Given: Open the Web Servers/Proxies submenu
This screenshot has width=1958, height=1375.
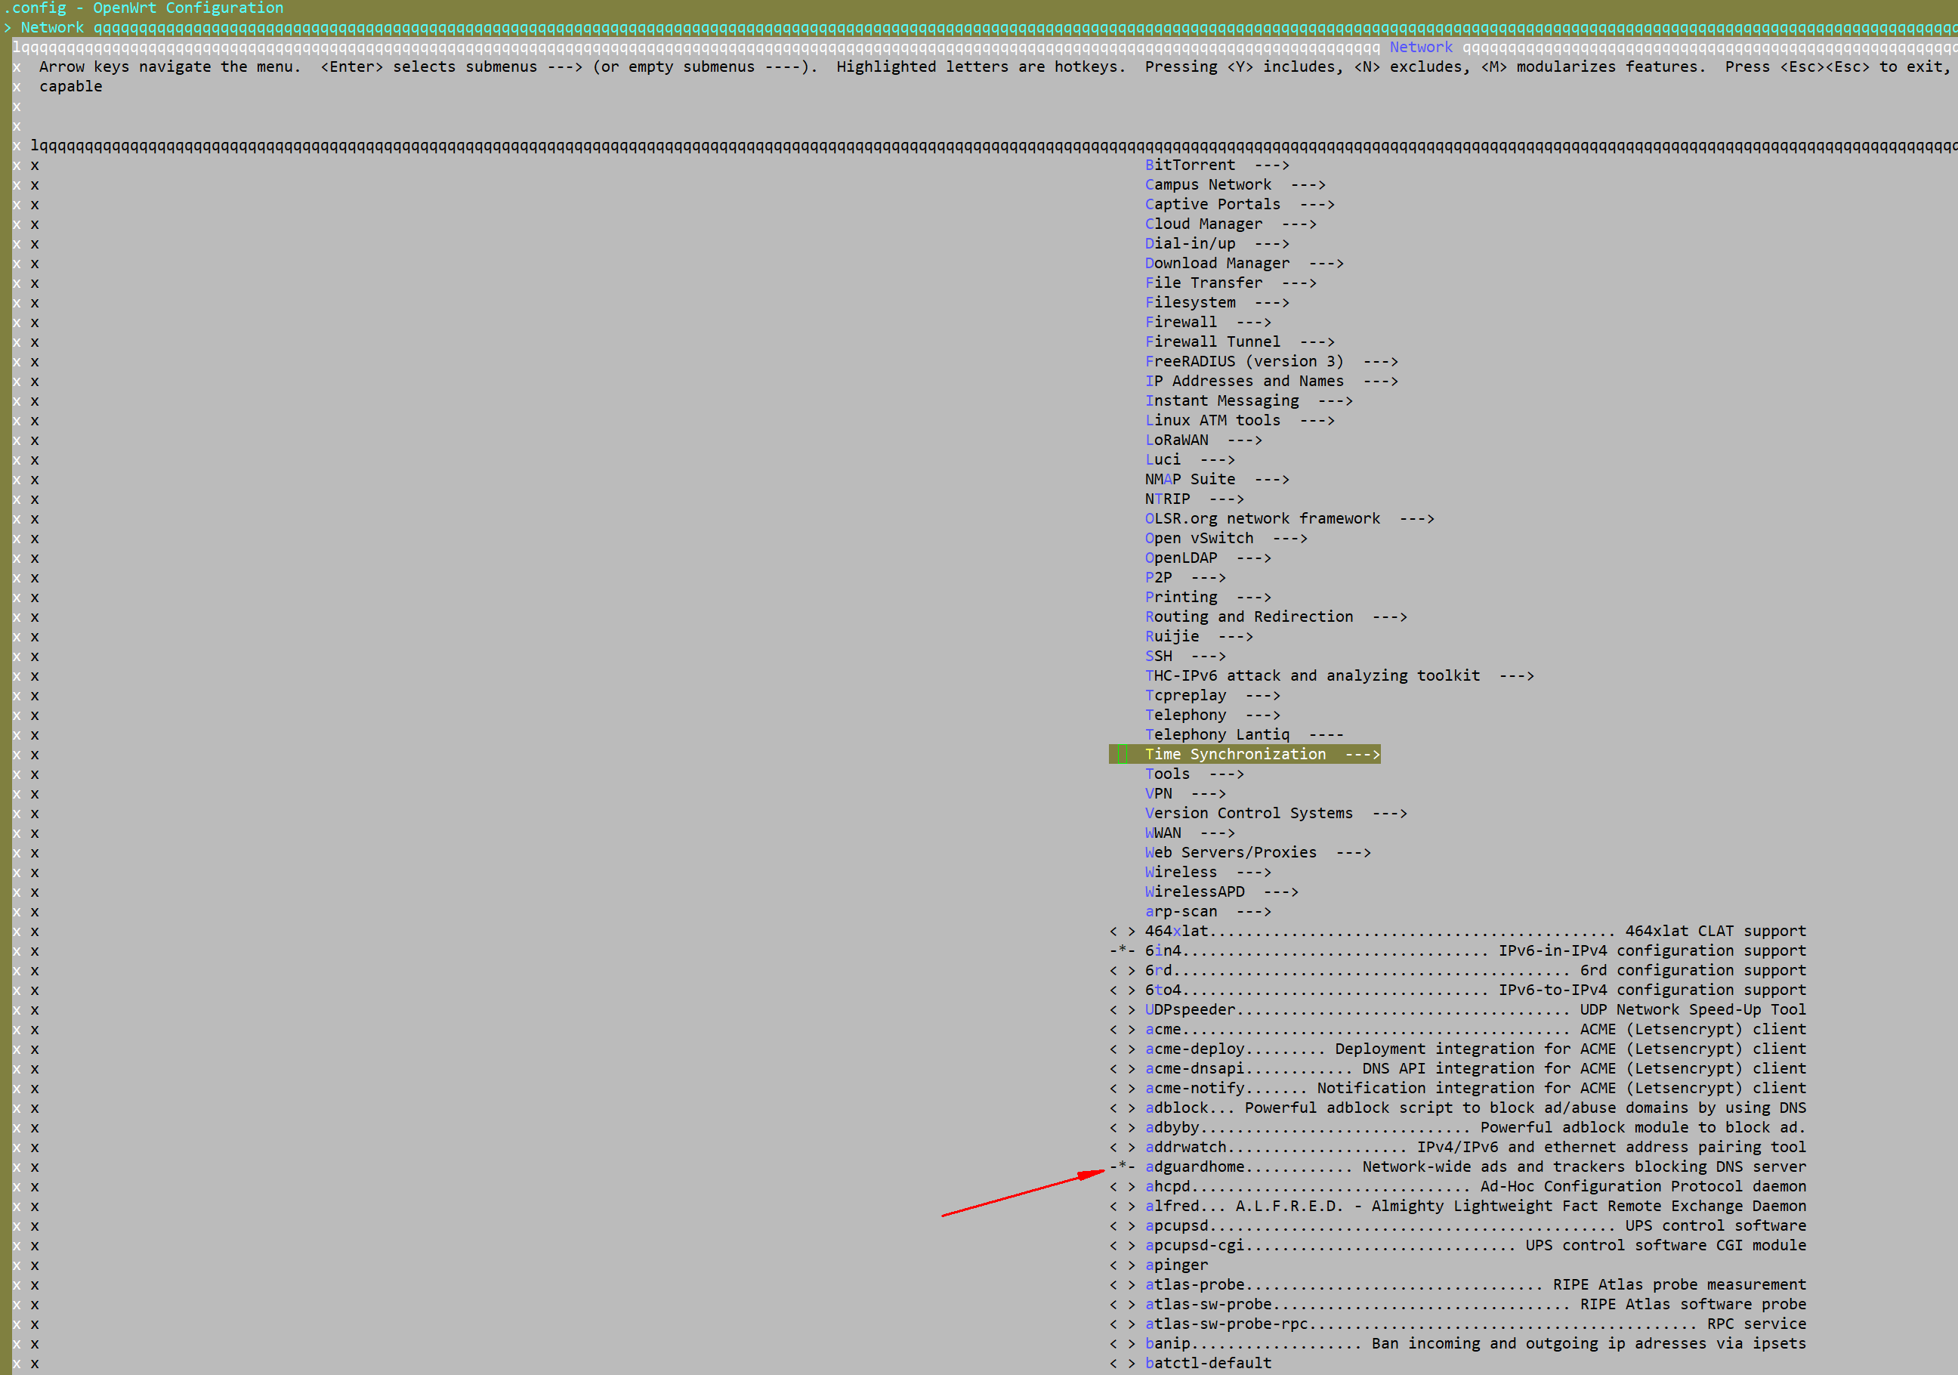Looking at the screenshot, I should point(1231,852).
